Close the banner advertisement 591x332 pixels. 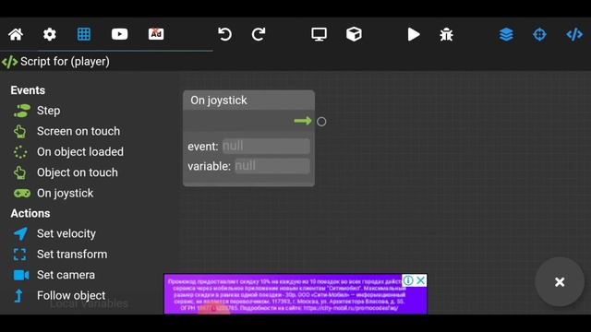421,280
